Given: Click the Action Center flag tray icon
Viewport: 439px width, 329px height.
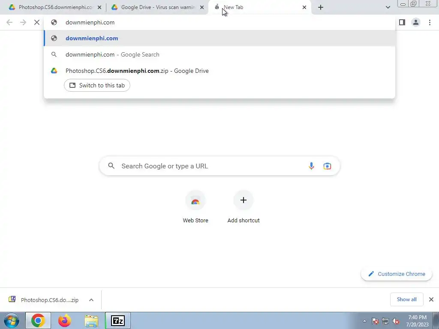Looking at the screenshot, I should pyautogui.click(x=375, y=321).
